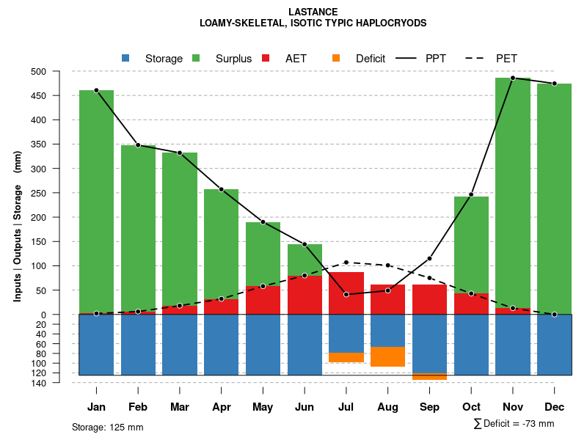587x440 pixels.
Task: Click the Sep month label on x-axis
Action: (429, 407)
